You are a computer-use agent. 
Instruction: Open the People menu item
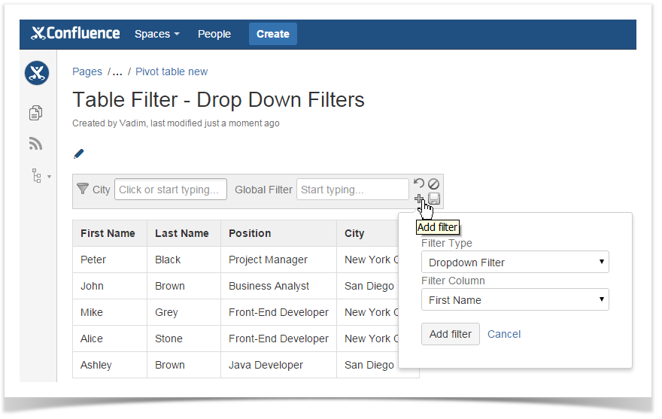(x=214, y=34)
